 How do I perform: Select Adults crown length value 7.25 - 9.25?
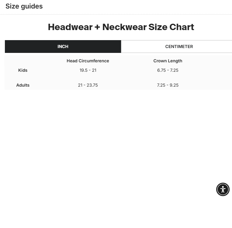[168, 85]
